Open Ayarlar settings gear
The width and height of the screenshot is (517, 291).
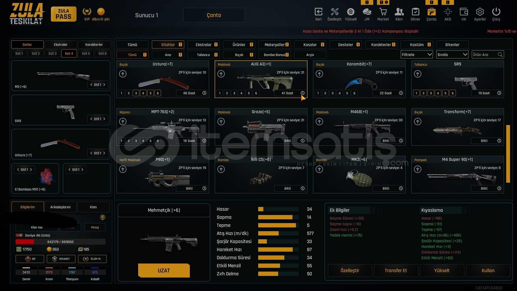pyautogui.click(x=480, y=12)
